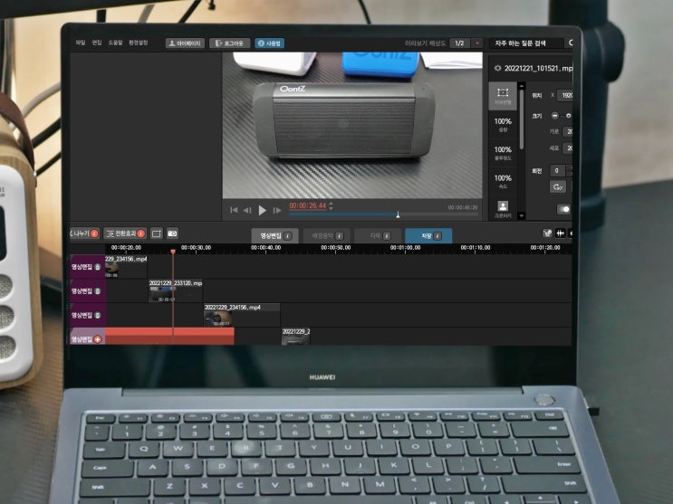This screenshot has width=673, height=504.
Task: Click the blue 사용법 button
Action: pos(270,43)
